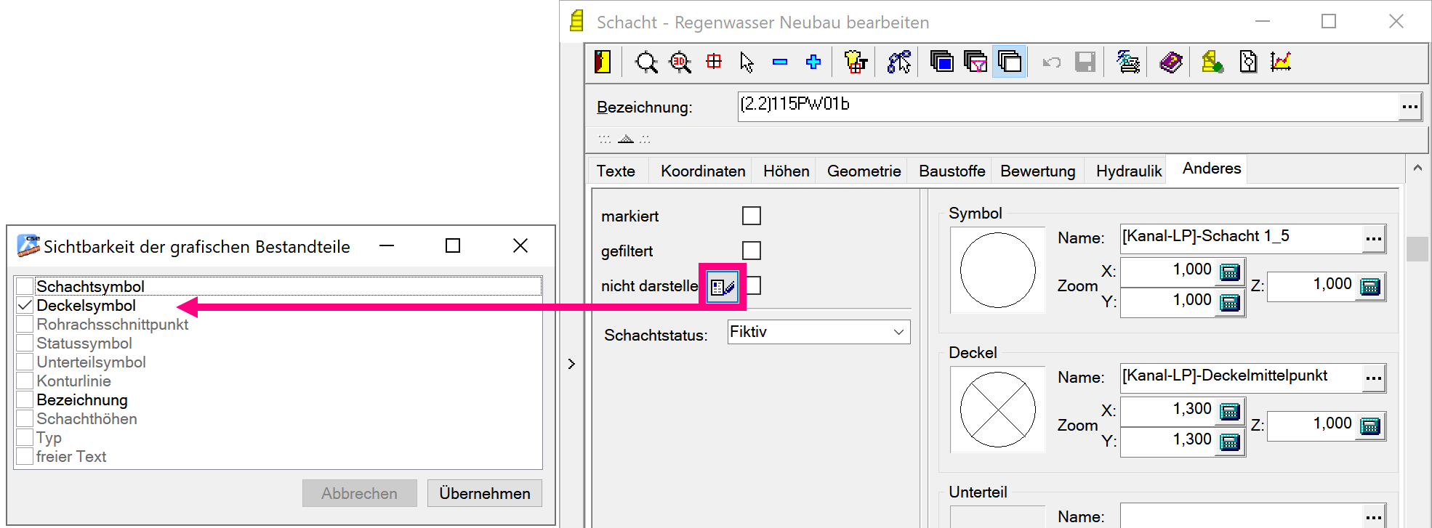
Task: Open browse button next to Bezeichnung field
Action: pyautogui.click(x=1409, y=107)
